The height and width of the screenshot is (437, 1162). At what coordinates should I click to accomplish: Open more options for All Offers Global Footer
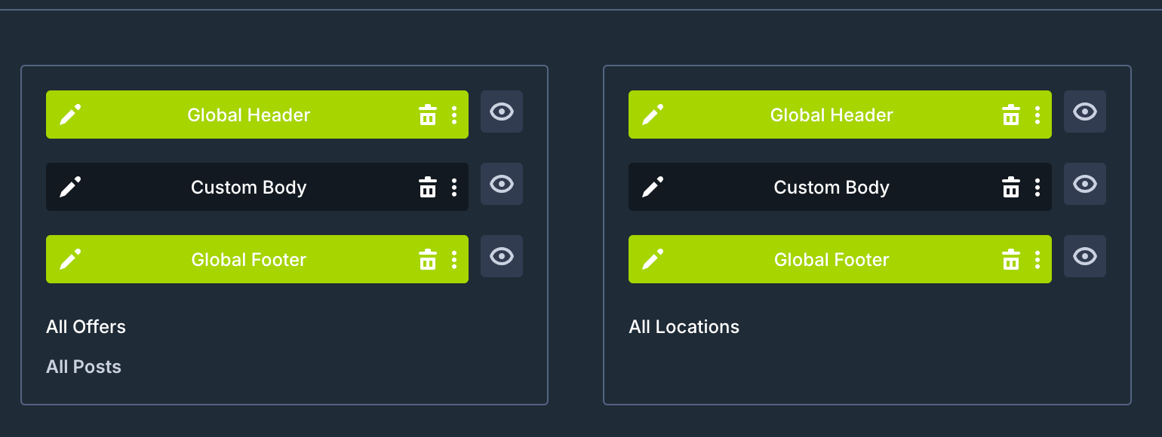453,259
